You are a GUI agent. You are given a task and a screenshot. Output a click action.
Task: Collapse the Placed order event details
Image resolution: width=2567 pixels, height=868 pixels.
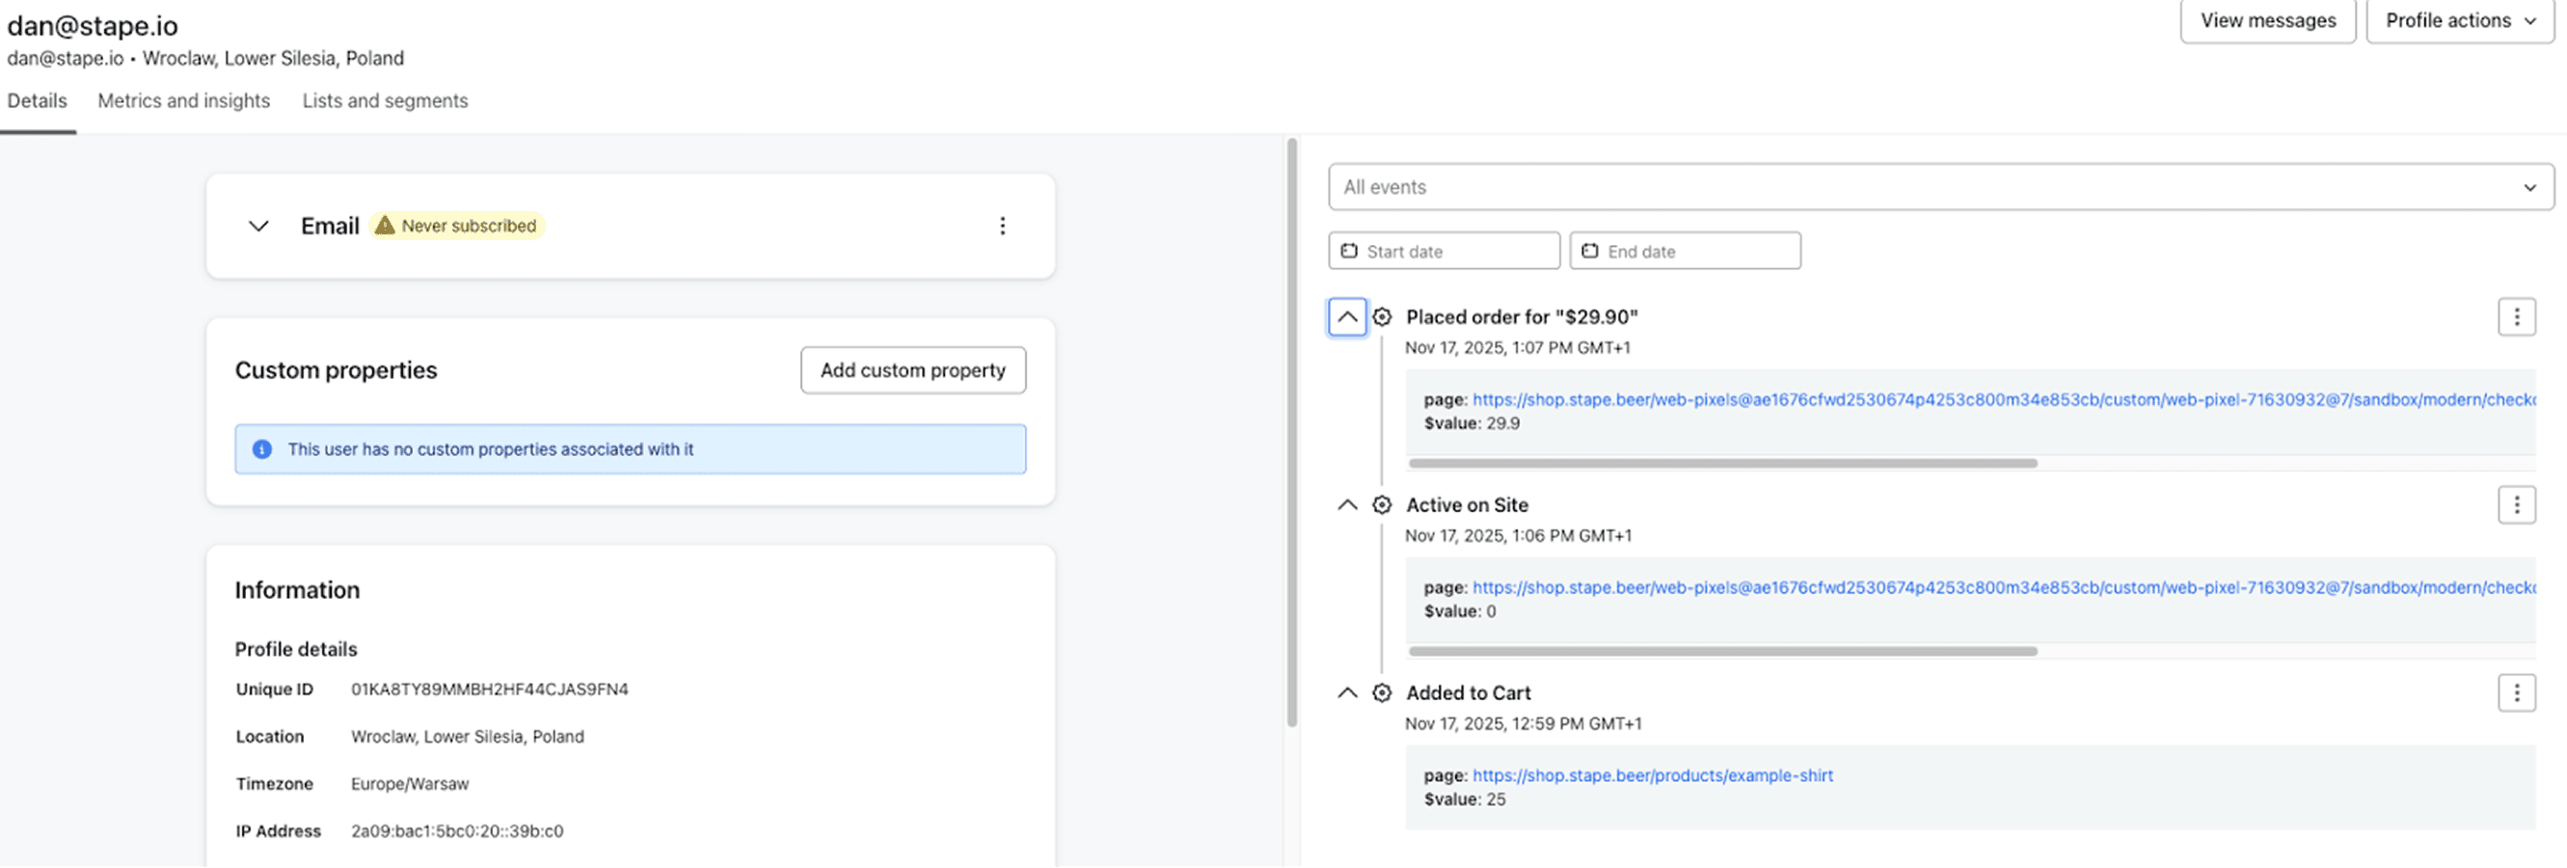[x=1347, y=317]
